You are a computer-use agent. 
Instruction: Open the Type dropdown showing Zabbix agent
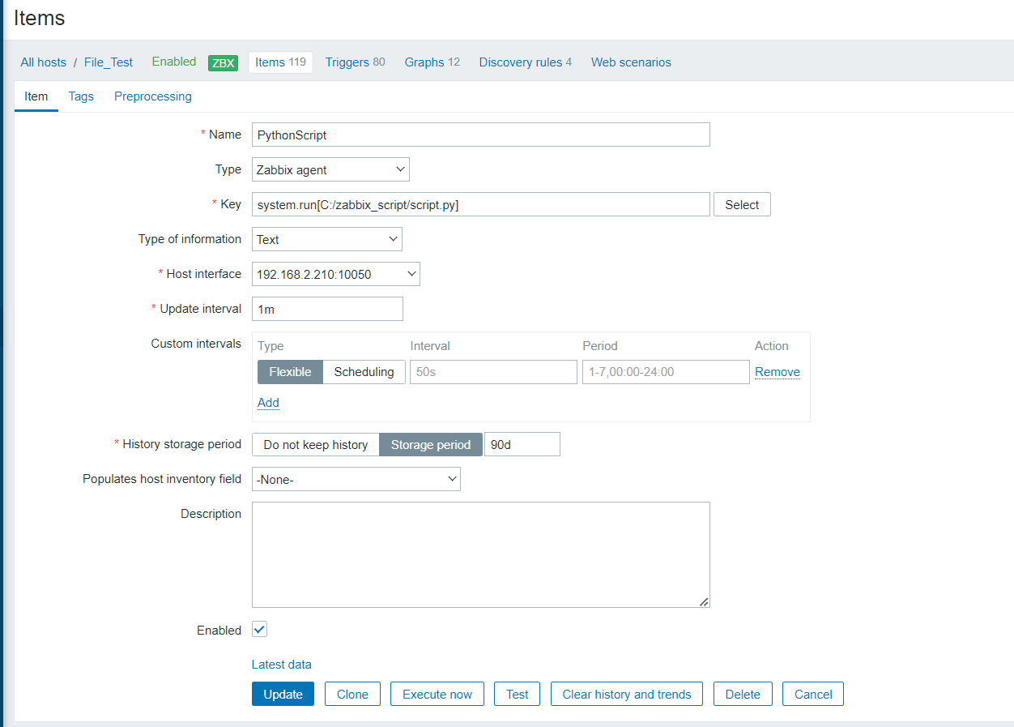pyautogui.click(x=330, y=169)
